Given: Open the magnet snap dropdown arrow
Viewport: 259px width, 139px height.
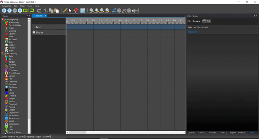Looking at the screenshot, I should [x=79, y=11].
